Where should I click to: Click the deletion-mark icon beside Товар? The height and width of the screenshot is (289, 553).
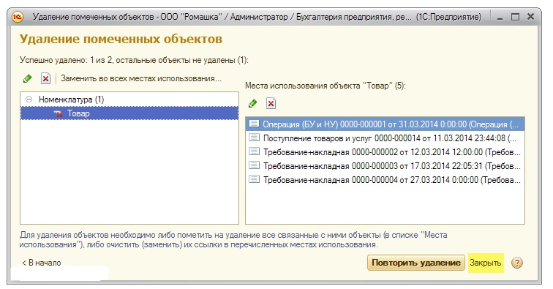pos(58,113)
